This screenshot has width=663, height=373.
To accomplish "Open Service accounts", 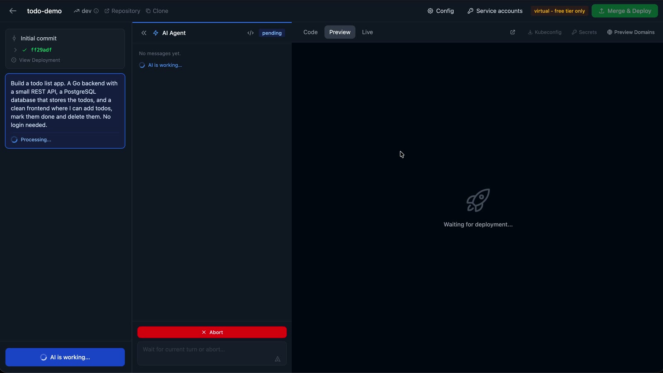I will [495, 11].
